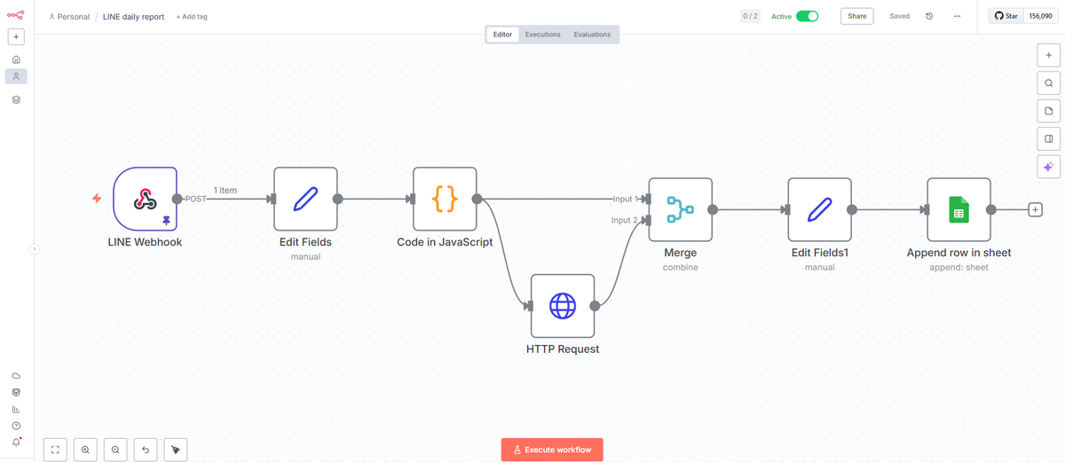Image resolution: width=1065 pixels, height=462 pixels.
Task: Click the Share button
Action: [856, 16]
